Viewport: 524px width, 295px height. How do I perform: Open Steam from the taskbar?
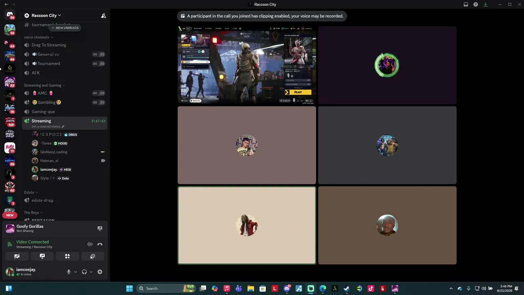(347, 288)
